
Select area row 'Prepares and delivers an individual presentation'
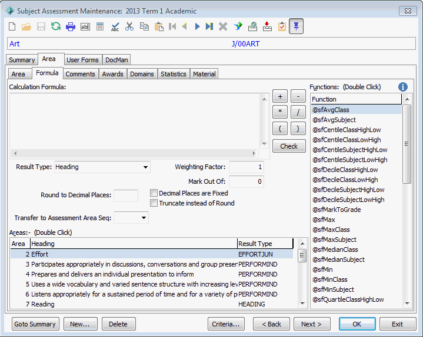click(152, 274)
